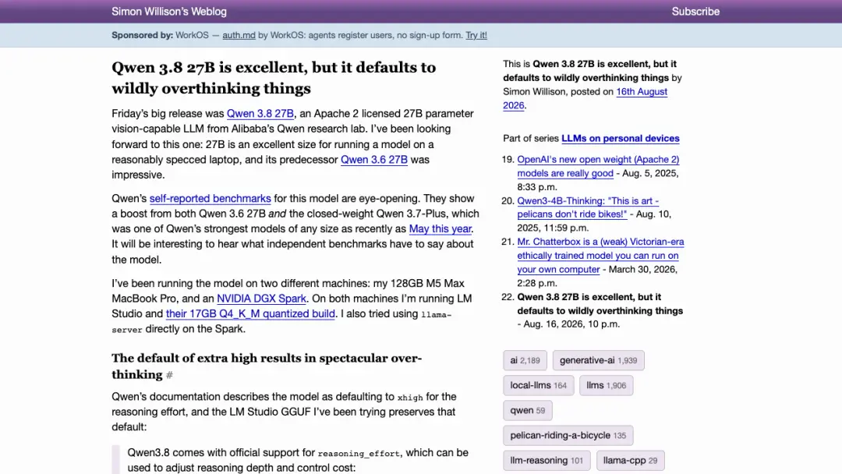This screenshot has width=842, height=474.
Task: Open the Qwen3-4B-Thinking pelicans post
Action: click(588, 207)
